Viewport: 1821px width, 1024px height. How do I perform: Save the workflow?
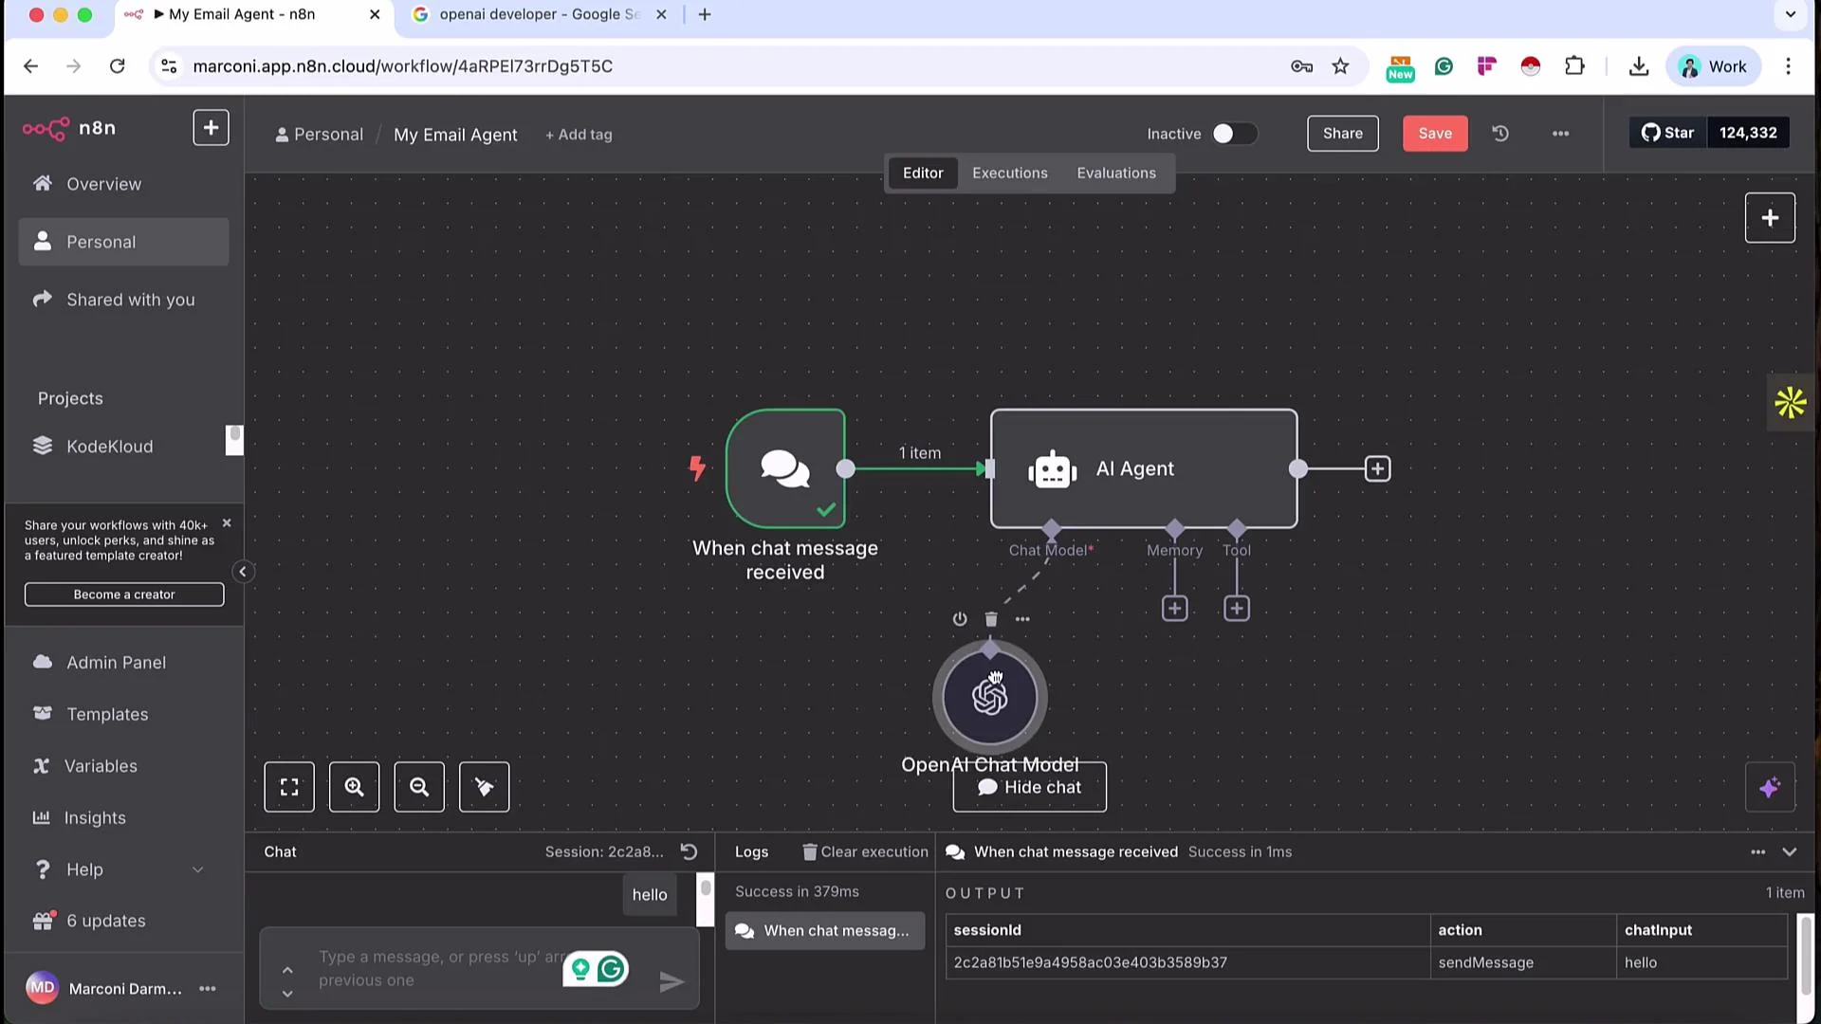[1435, 134]
